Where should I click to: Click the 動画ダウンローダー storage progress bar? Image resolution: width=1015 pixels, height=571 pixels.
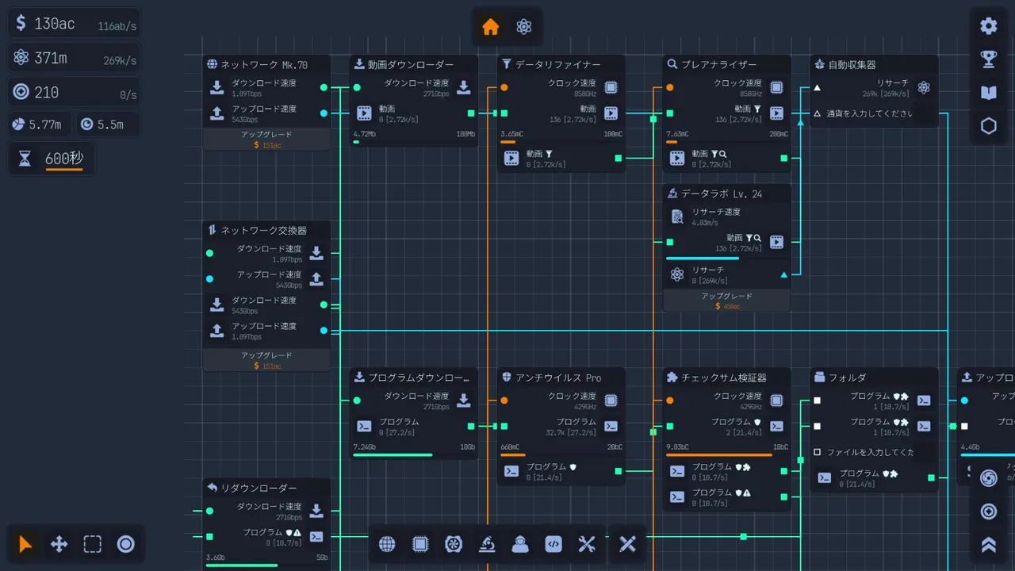(413, 142)
